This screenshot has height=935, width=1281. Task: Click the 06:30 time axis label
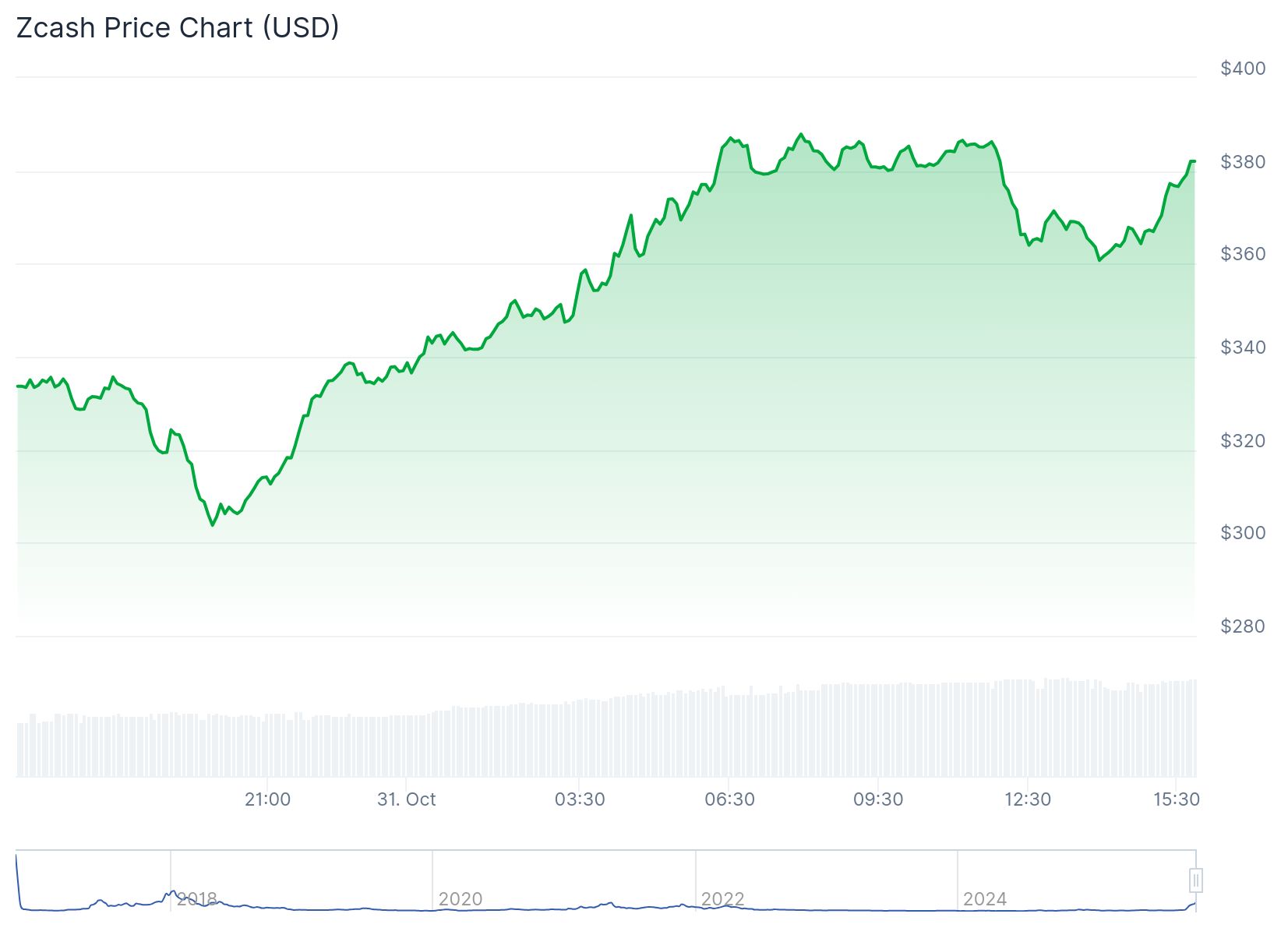pyautogui.click(x=729, y=799)
